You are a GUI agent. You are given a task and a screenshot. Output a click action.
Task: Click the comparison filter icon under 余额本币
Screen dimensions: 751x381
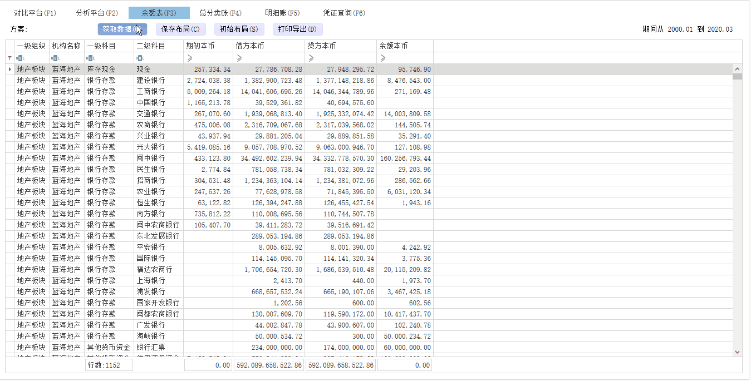382,58
